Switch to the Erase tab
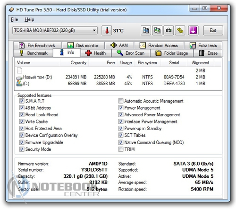 click(208, 53)
